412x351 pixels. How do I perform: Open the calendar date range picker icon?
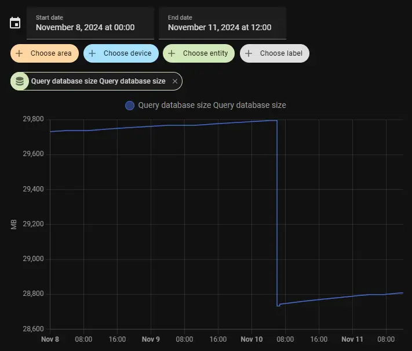[x=15, y=23]
